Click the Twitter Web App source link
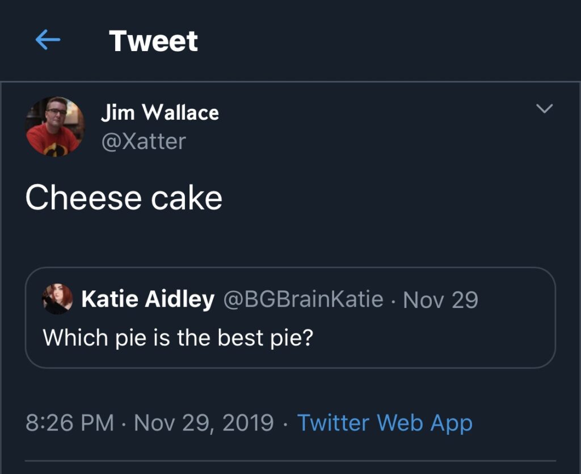The height and width of the screenshot is (474, 581). 385,423
